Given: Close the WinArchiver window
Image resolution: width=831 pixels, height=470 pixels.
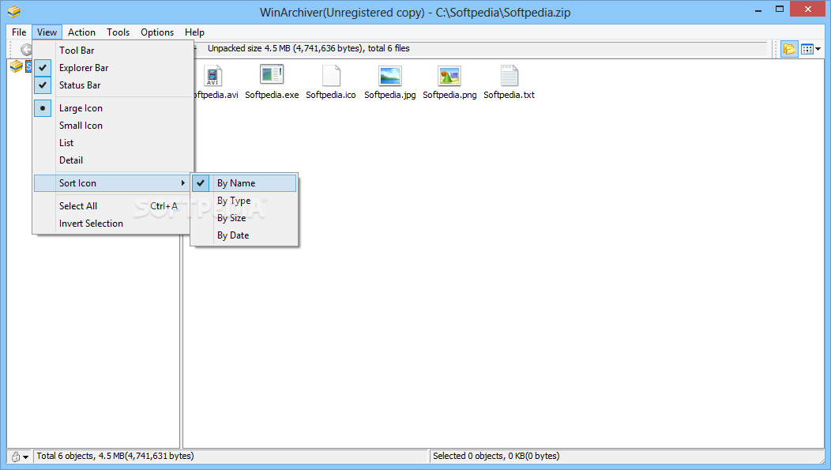Looking at the screenshot, I should [807, 9].
